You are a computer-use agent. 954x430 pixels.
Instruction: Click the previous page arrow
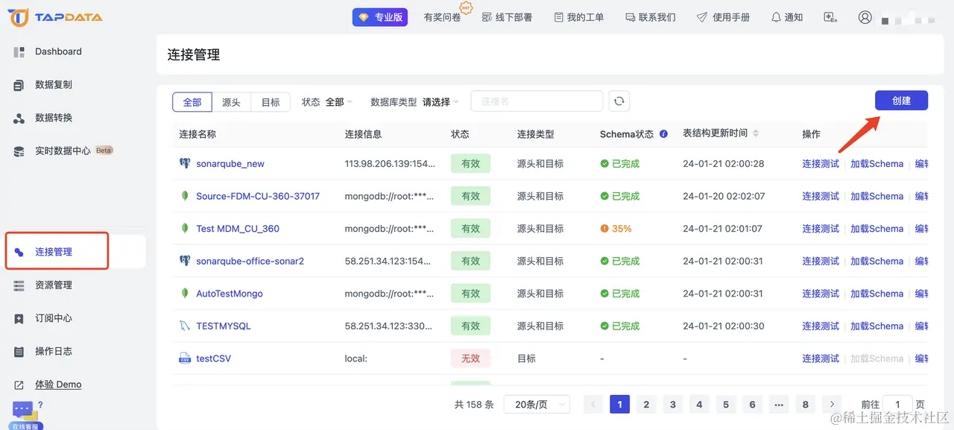tap(593, 405)
